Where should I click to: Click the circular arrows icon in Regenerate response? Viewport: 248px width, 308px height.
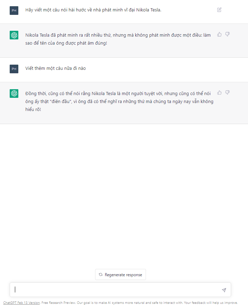click(x=101, y=274)
